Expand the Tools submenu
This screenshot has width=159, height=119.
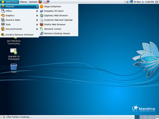coord(19,24)
